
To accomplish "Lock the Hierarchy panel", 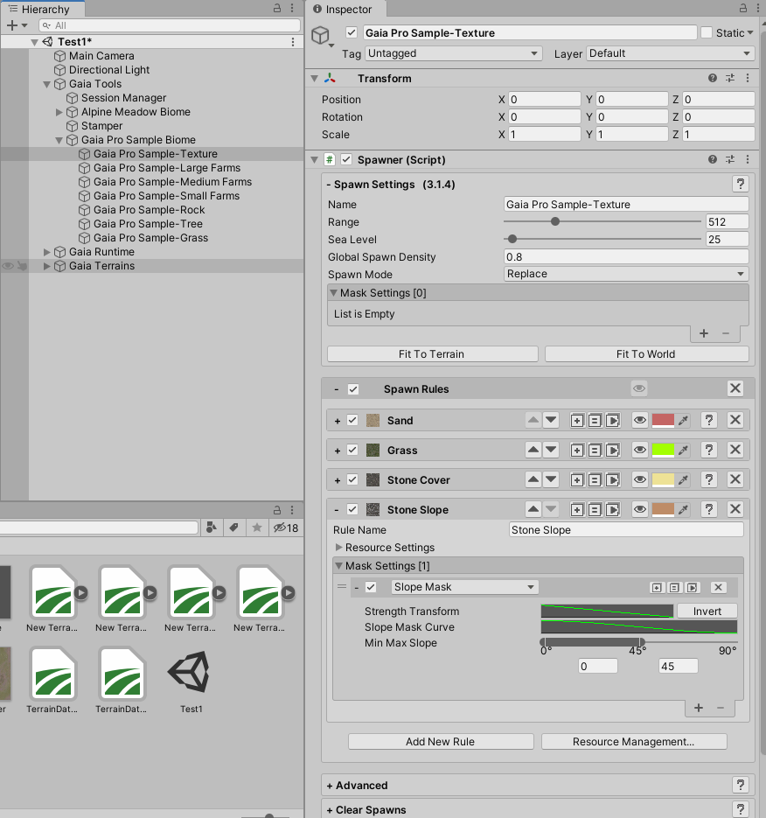I will click(x=277, y=9).
